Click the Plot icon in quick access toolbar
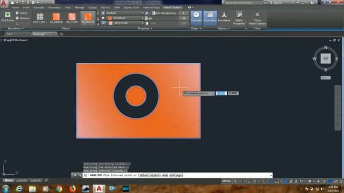The height and width of the screenshot is (193, 344). point(33,2)
